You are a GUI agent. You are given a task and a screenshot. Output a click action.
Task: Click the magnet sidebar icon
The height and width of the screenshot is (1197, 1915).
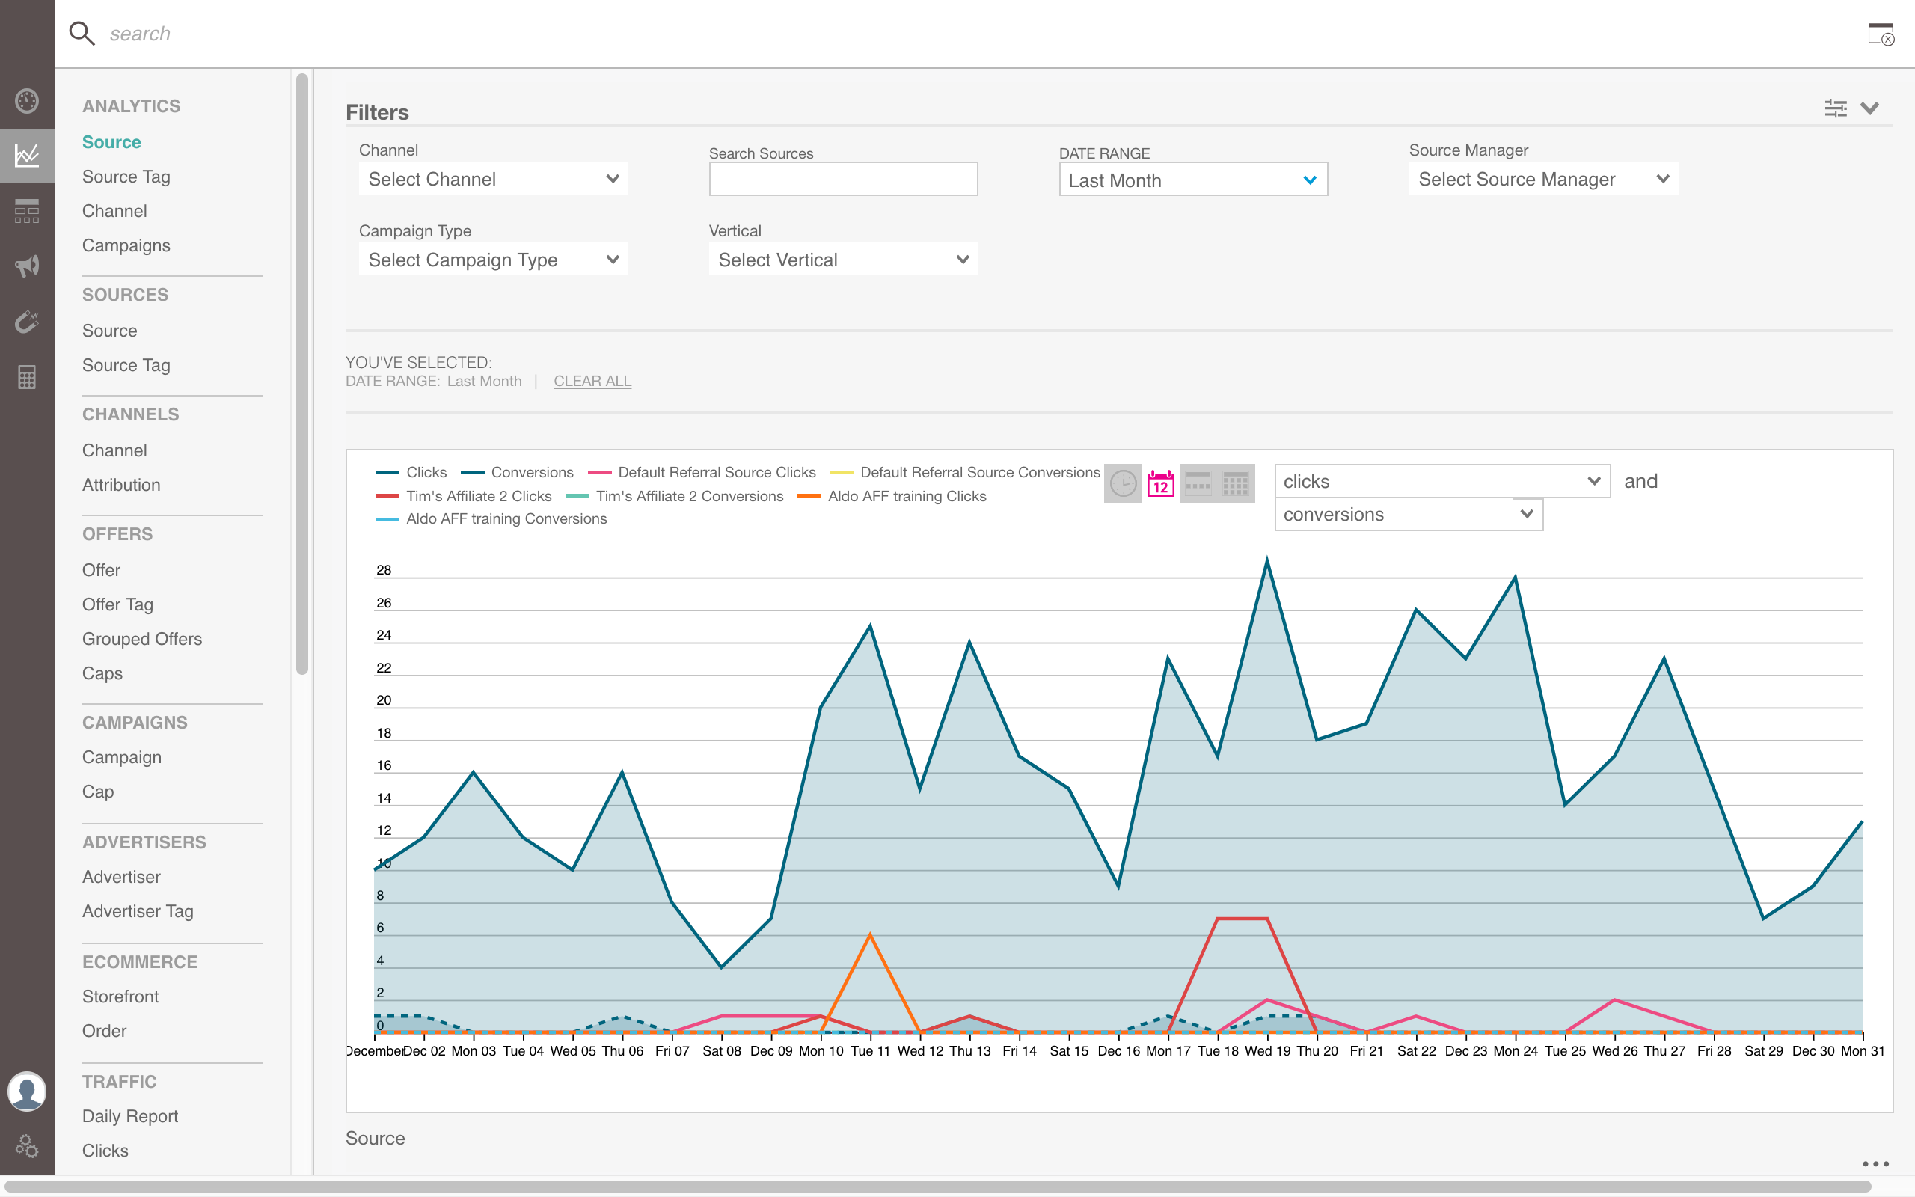[27, 322]
